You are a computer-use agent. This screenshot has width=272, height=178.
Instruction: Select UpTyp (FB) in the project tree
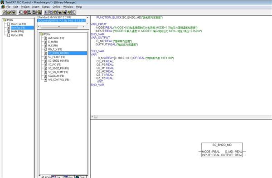point(17,35)
